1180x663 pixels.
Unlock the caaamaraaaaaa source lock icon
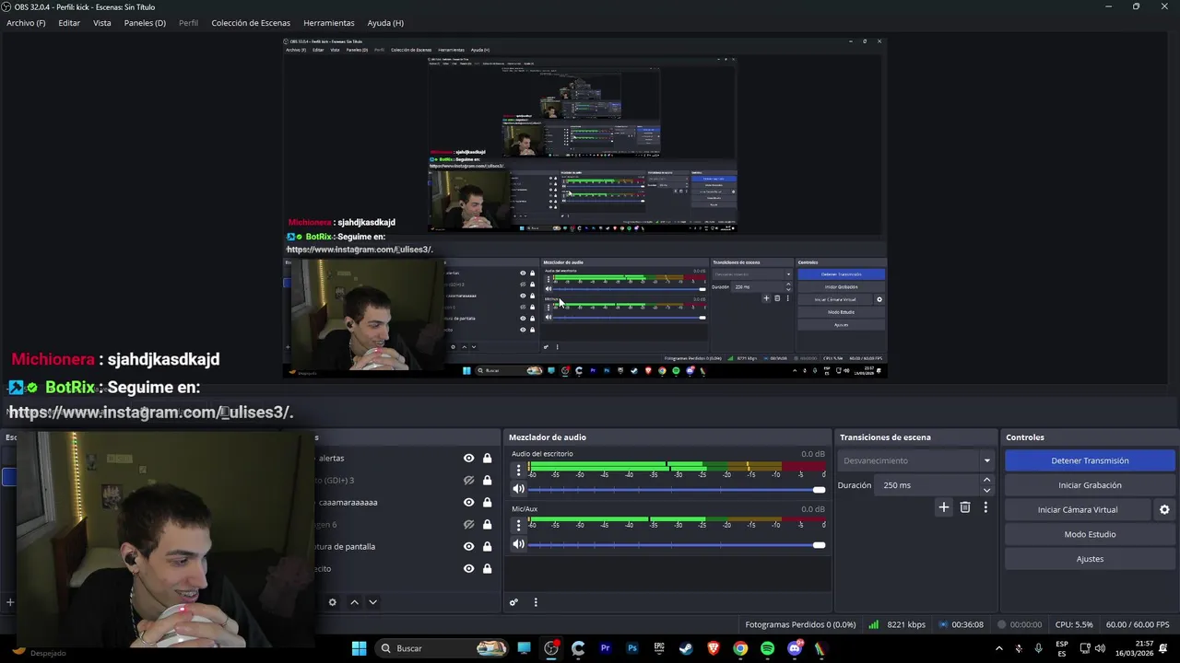point(487,502)
